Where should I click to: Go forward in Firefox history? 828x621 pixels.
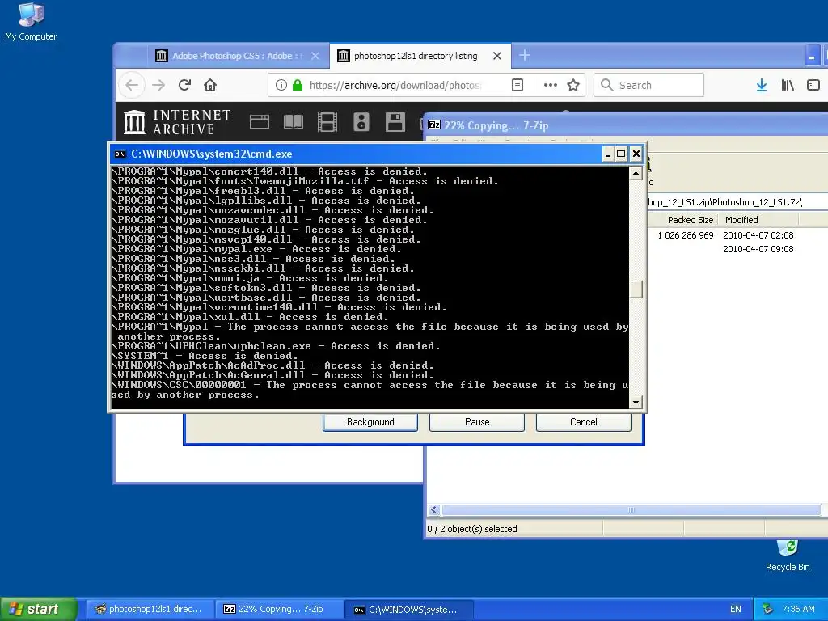tap(158, 85)
